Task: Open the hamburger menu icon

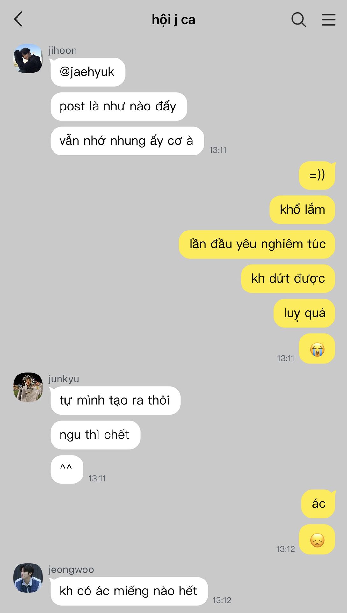Action: click(328, 19)
